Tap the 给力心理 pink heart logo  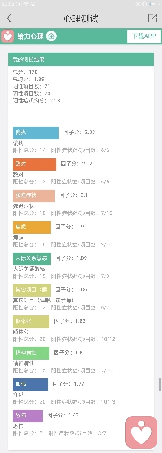pos(8,36)
